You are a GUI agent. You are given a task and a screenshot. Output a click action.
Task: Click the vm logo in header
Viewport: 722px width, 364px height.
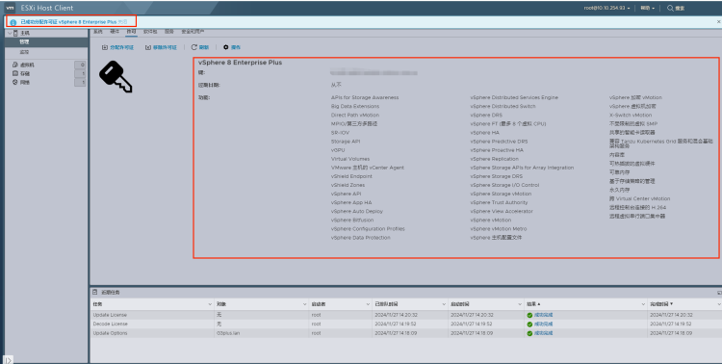point(11,8)
